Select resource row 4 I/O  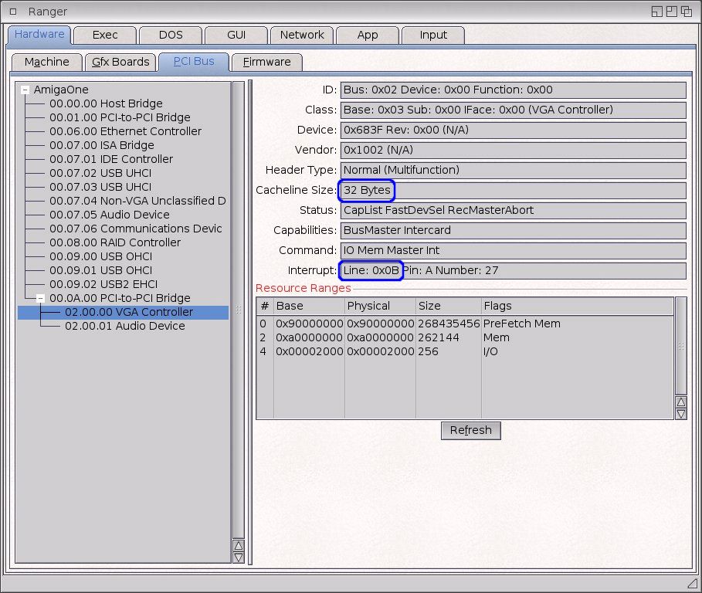pos(465,351)
